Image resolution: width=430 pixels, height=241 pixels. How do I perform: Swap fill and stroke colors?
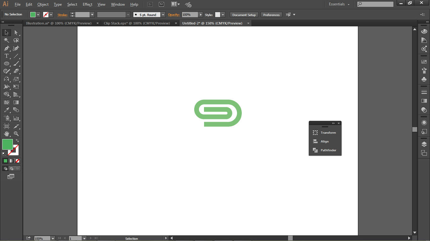(17, 141)
